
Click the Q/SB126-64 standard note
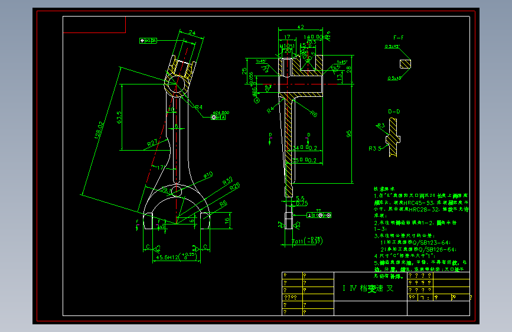tap(419, 249)
